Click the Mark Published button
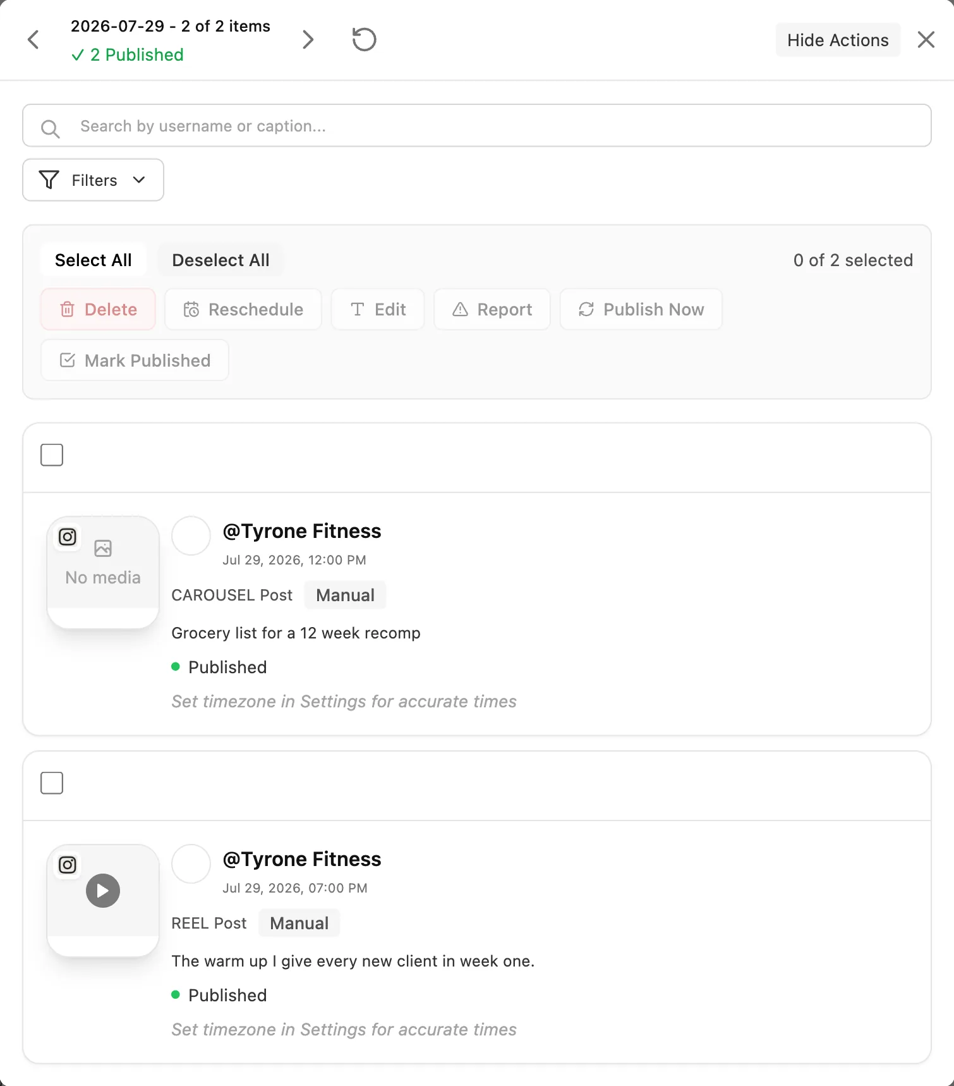Screen dimensions: 954x1086 pos(135,360)
